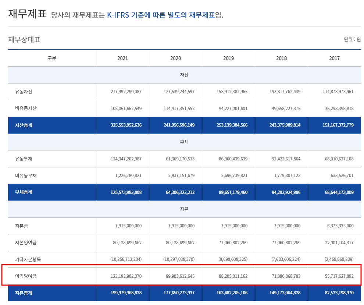Click total assets 241,956,596,149
Screen dimensions: 364x305
tap(179, 125)
